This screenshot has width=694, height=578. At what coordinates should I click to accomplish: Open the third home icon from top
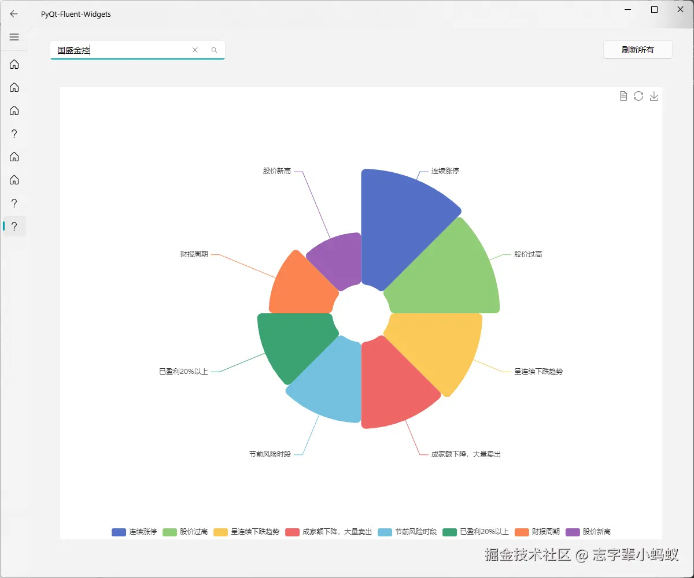coord(14,110)
